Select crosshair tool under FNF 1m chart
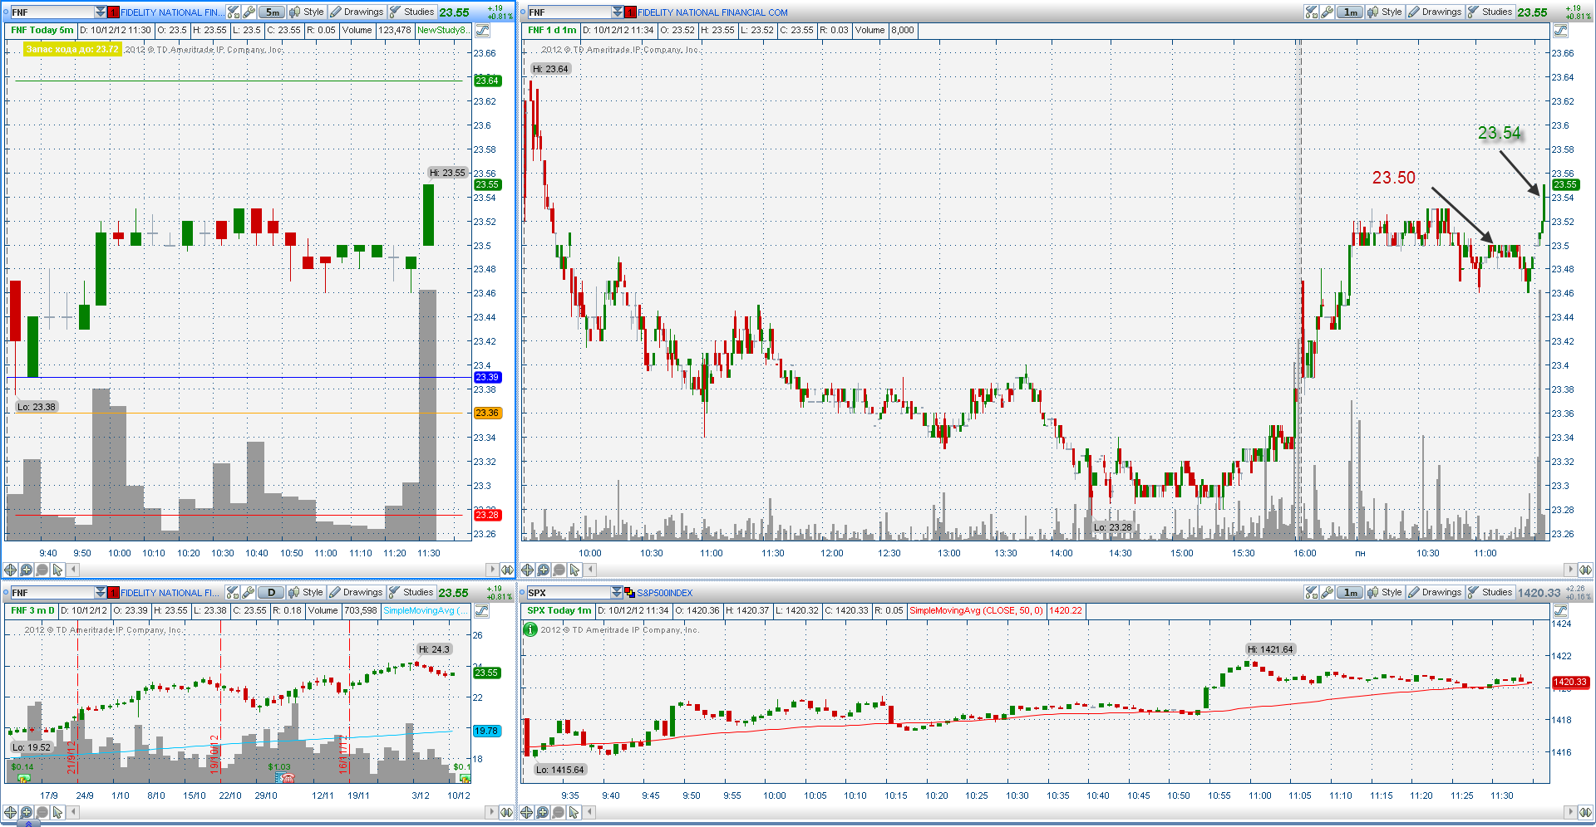This screenshot has width=1596, height=827. tap(527, 570)
